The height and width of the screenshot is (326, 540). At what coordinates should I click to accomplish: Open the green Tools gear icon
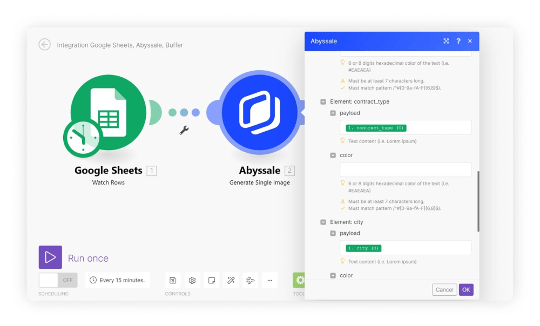[299, 280]
